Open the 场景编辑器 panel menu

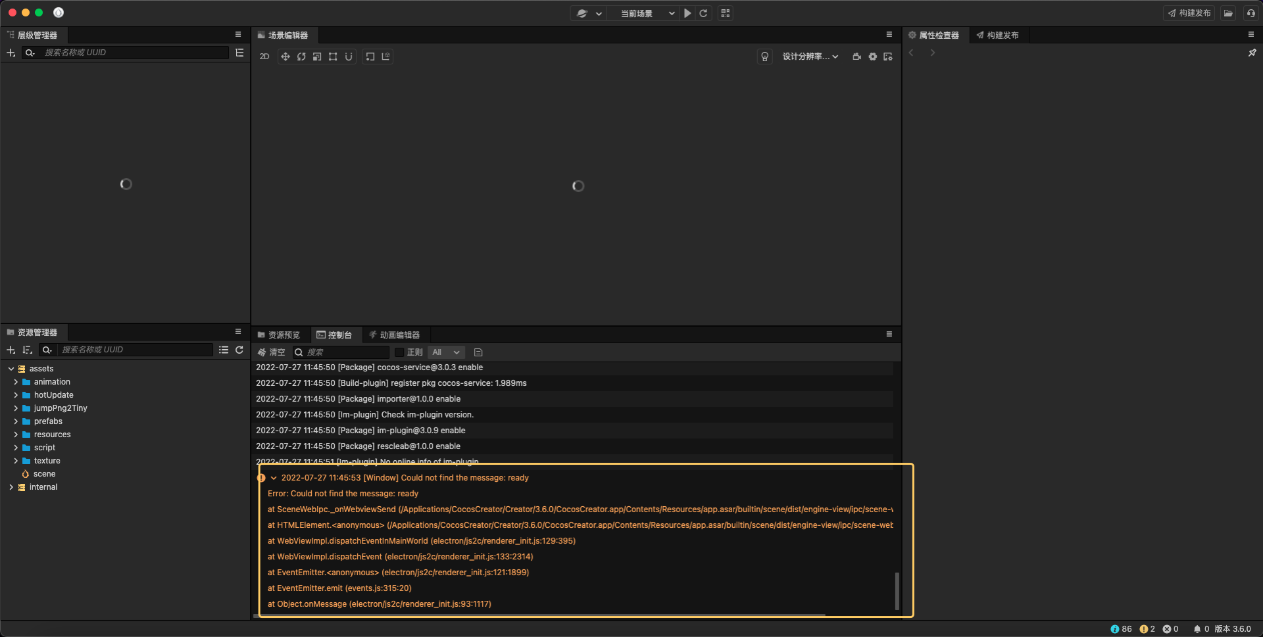[x=889, y=35]
